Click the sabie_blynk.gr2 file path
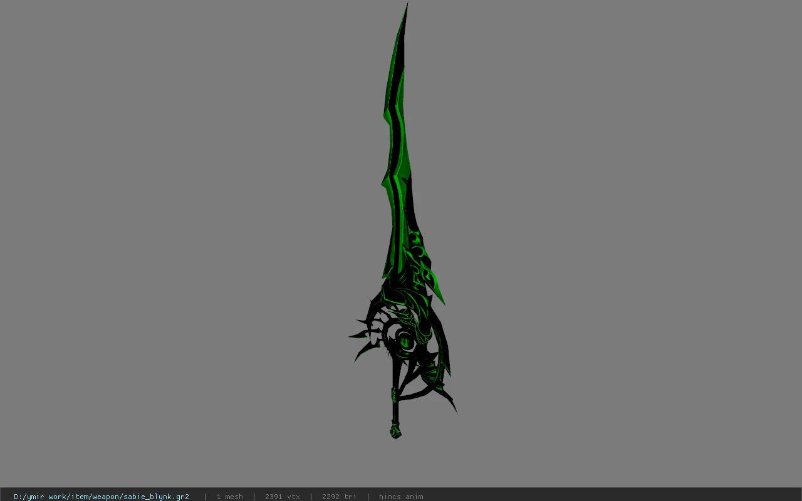This screenshot has height=501, width=802. 102,497
